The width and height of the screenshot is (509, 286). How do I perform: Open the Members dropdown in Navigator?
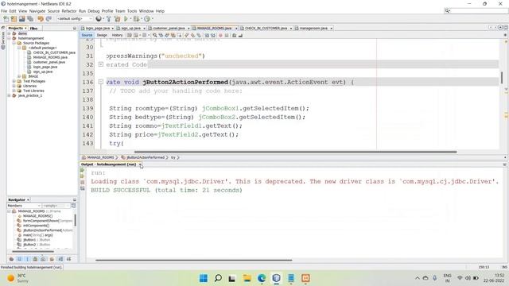click(24, 206)
